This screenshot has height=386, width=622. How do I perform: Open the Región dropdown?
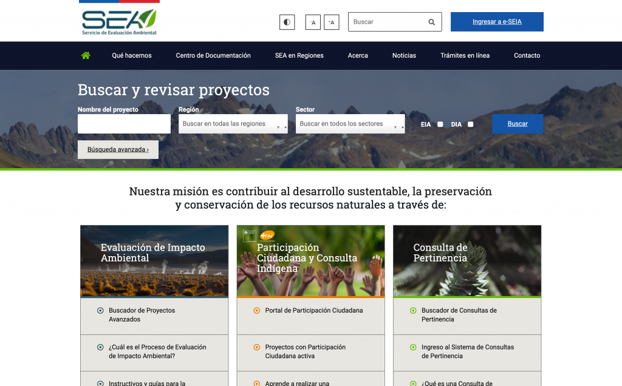(233, 124)
